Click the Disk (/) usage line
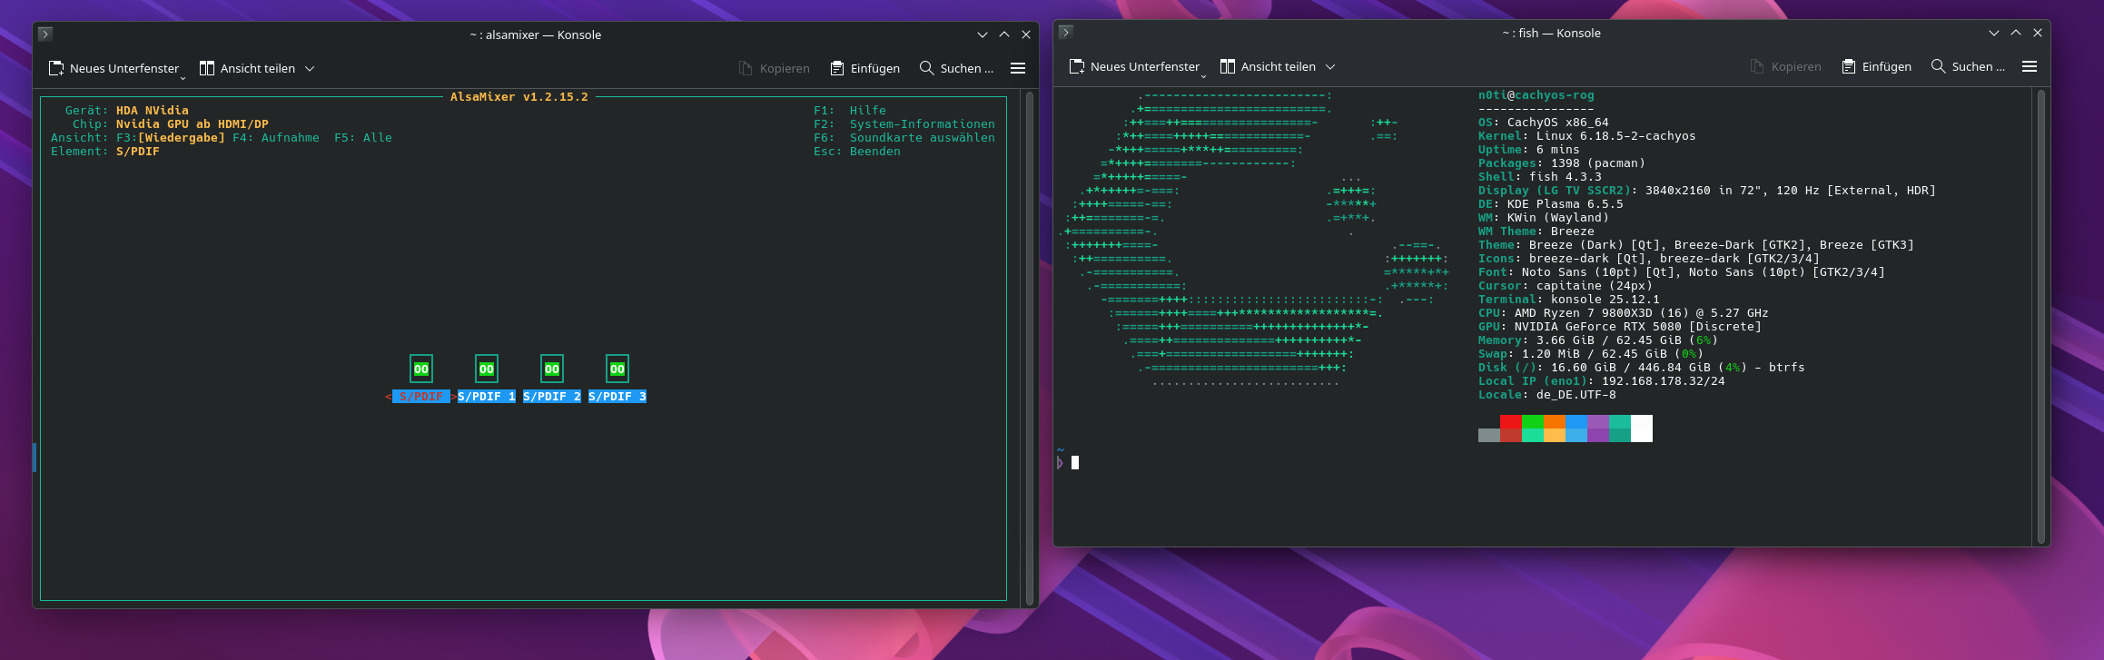This screenshot has width=2104, height=660. pos(1642,368)
